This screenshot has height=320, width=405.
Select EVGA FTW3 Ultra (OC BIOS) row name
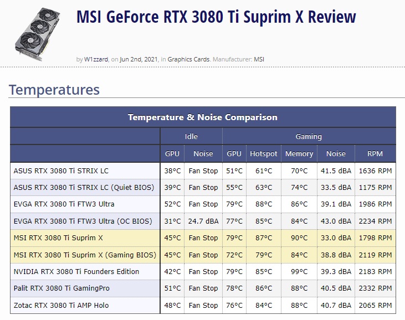(x=83, y=221)
